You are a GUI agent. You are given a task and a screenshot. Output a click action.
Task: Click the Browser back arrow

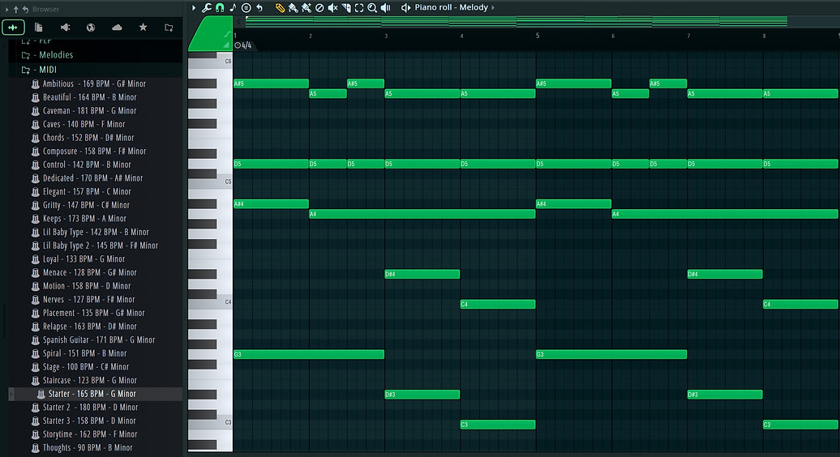coord(25,9)
